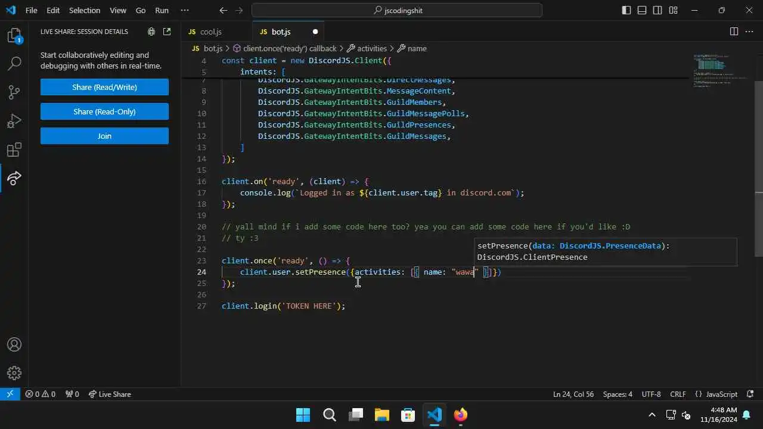This screenshot has height=429, width=763.
Task: Open the View menu
Action: tap(118, 10)
